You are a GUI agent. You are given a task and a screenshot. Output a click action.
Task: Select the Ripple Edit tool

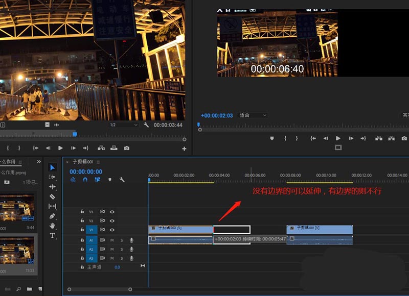click(52, 187)
